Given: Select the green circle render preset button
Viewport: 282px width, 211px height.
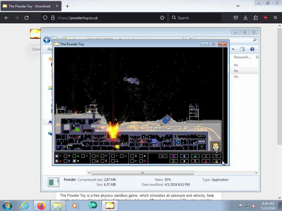Looking at the screenshot, I should 174,161.
